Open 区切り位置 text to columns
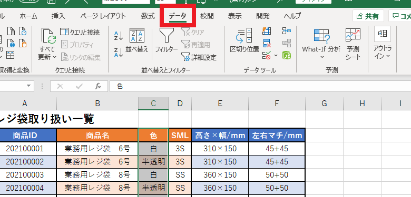The image size is (411, 197). click(244, 40)
